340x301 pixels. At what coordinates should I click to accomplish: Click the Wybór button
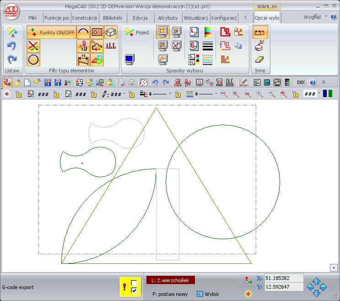tap(208, 294)
